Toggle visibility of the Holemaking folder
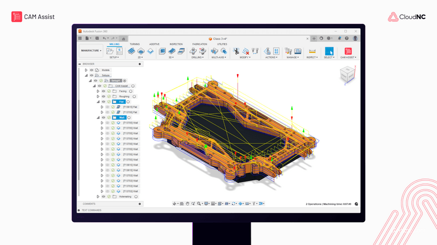 tap(103, 197)
